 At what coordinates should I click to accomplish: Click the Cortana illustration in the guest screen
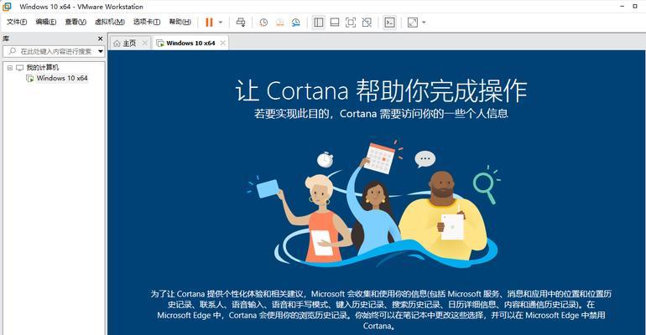coord(373,203)
